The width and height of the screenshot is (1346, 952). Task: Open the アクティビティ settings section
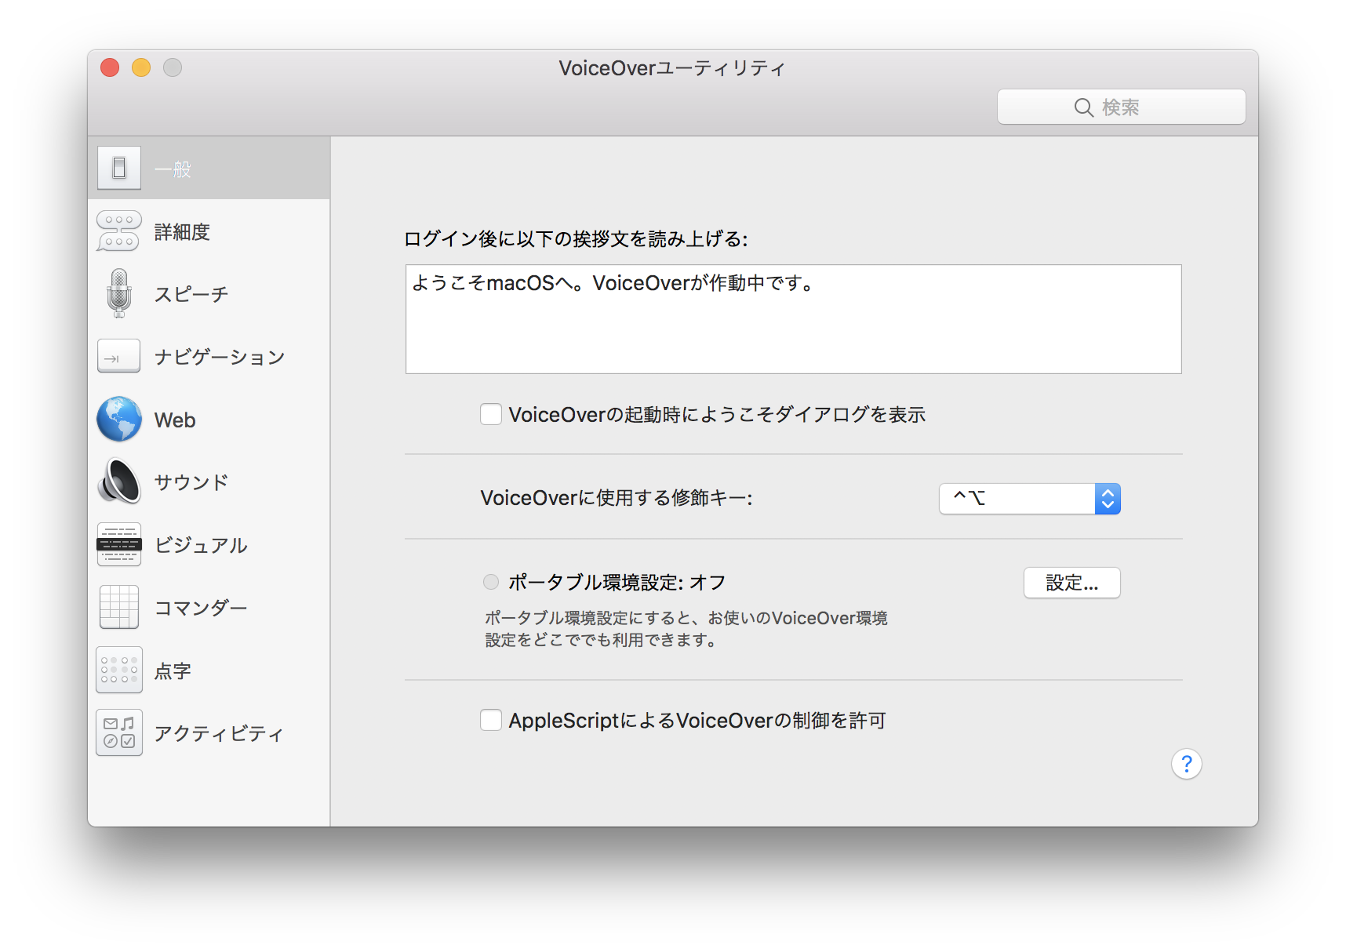coord(118,732)
